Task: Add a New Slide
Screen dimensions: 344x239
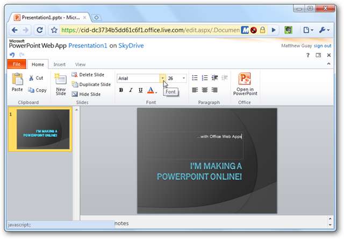Action: [x=61, y=84]
